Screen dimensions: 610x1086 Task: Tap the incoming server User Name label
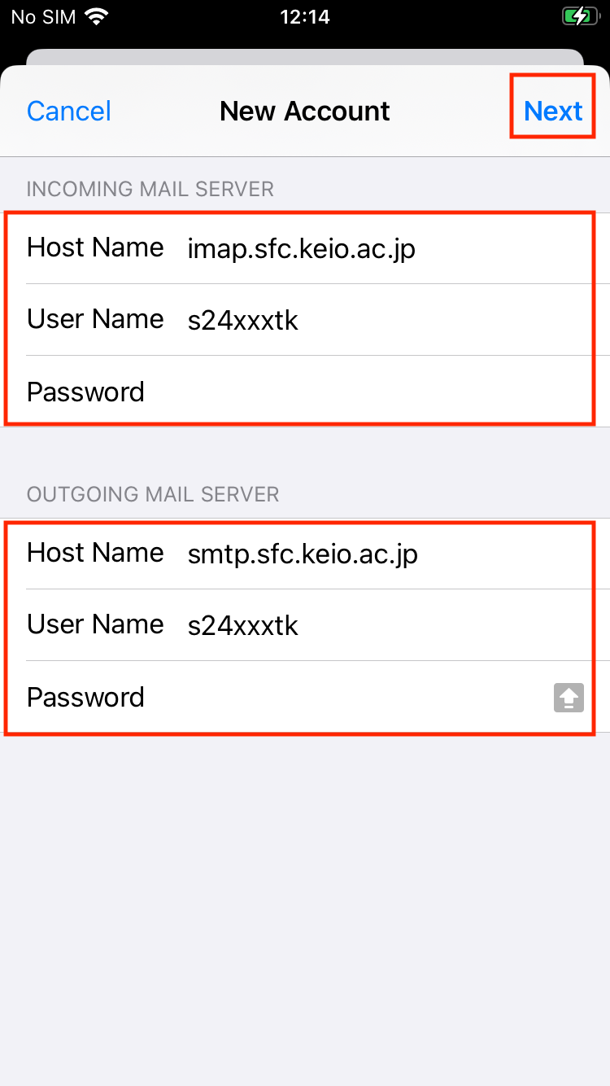(95, 319)
